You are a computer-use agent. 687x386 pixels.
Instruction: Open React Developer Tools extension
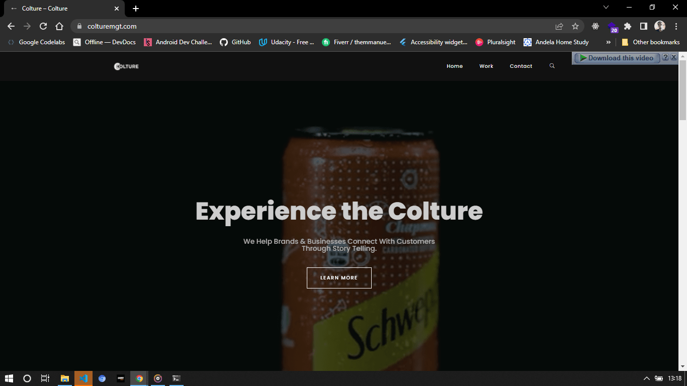point(595,26)
